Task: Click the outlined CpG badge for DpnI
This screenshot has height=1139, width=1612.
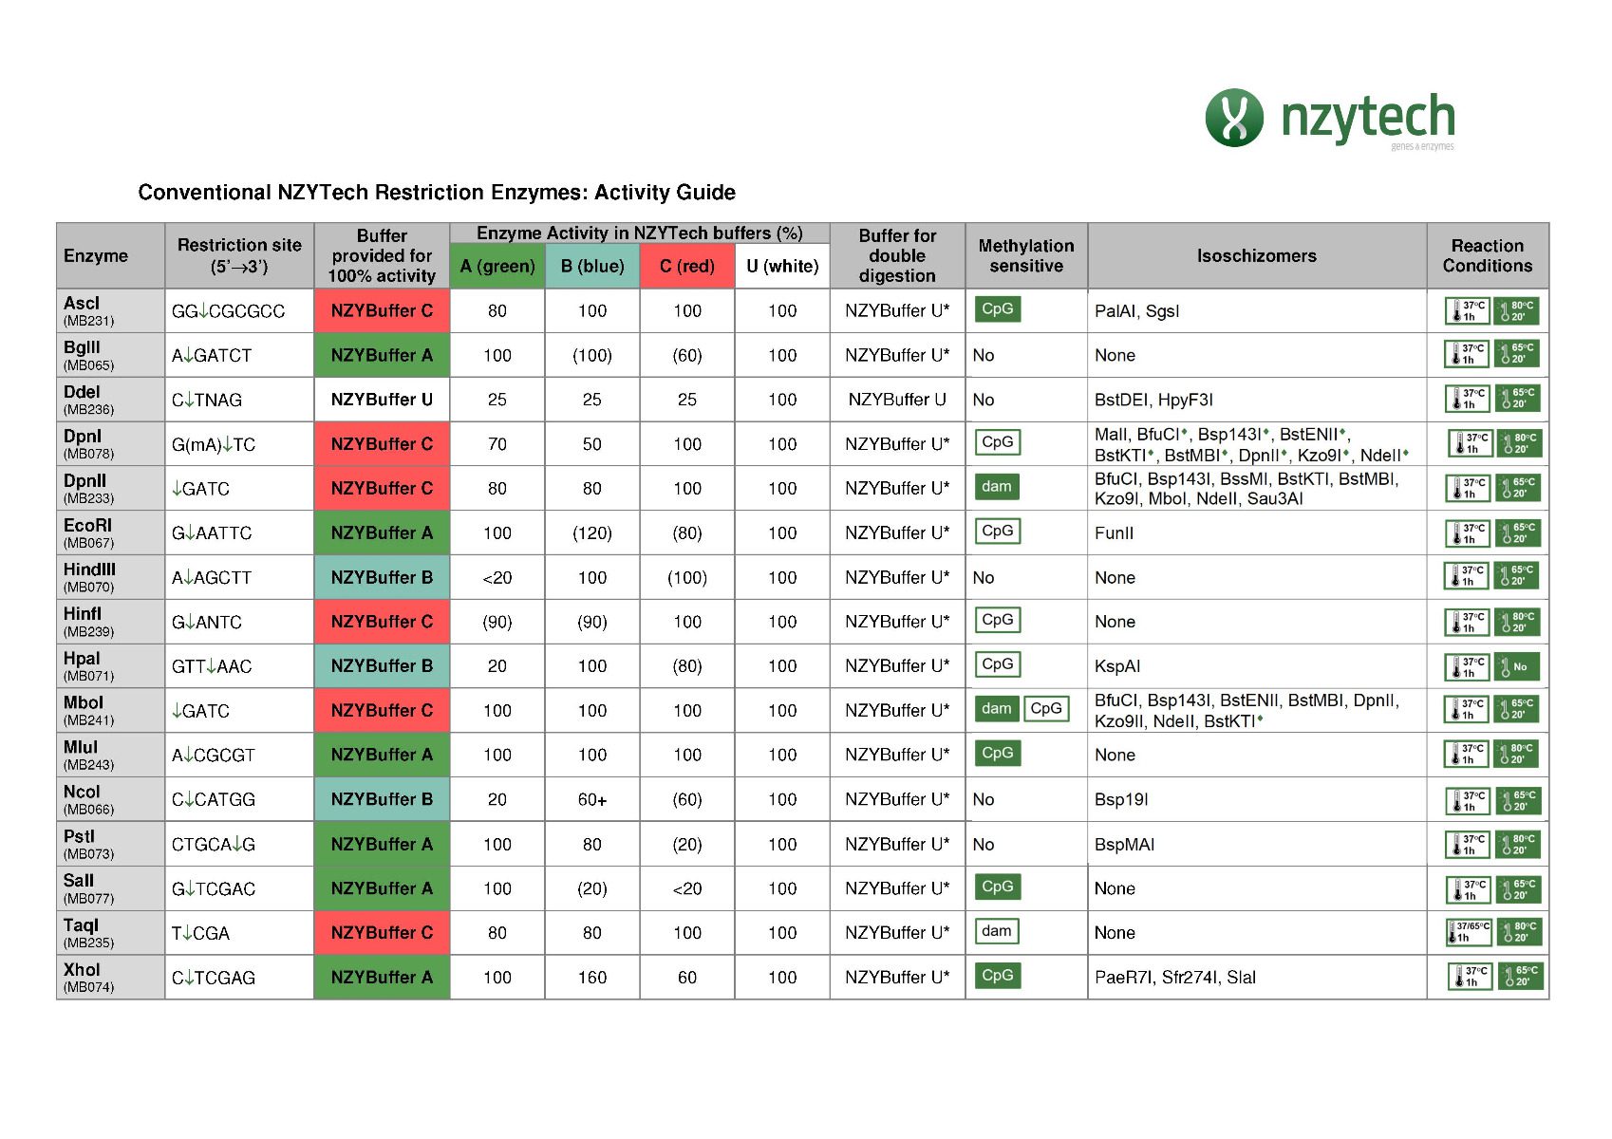Action: click(997, 442)
